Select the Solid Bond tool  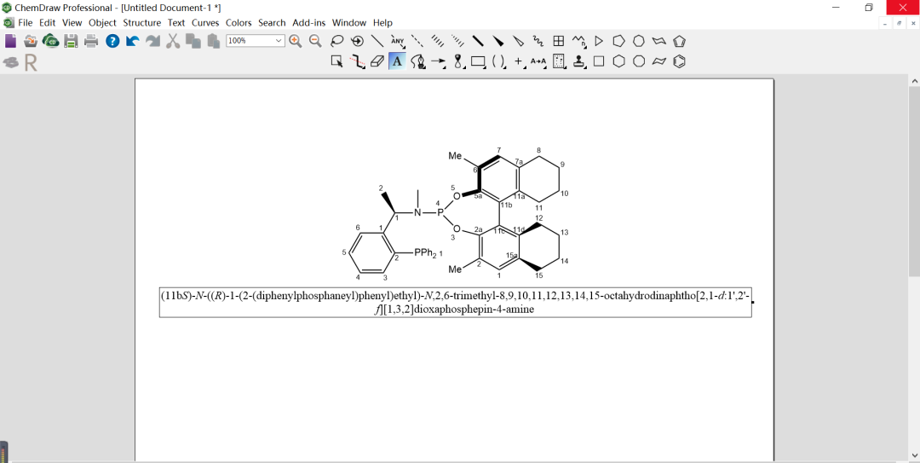377,41
